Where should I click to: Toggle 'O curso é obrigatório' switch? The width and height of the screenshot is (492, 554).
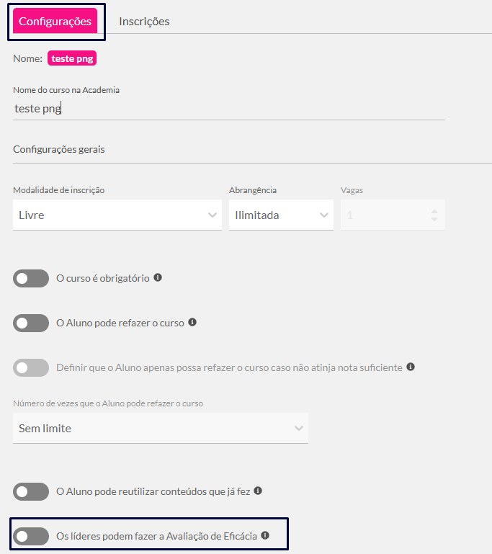[31, 278]
